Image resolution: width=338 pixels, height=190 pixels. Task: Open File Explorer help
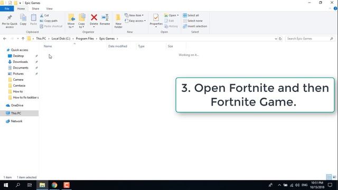[x=335, y=8]
